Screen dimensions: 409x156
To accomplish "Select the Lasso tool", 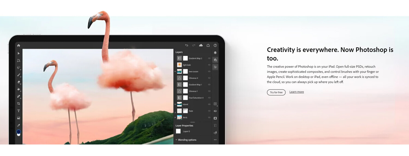I will (19, 68).
